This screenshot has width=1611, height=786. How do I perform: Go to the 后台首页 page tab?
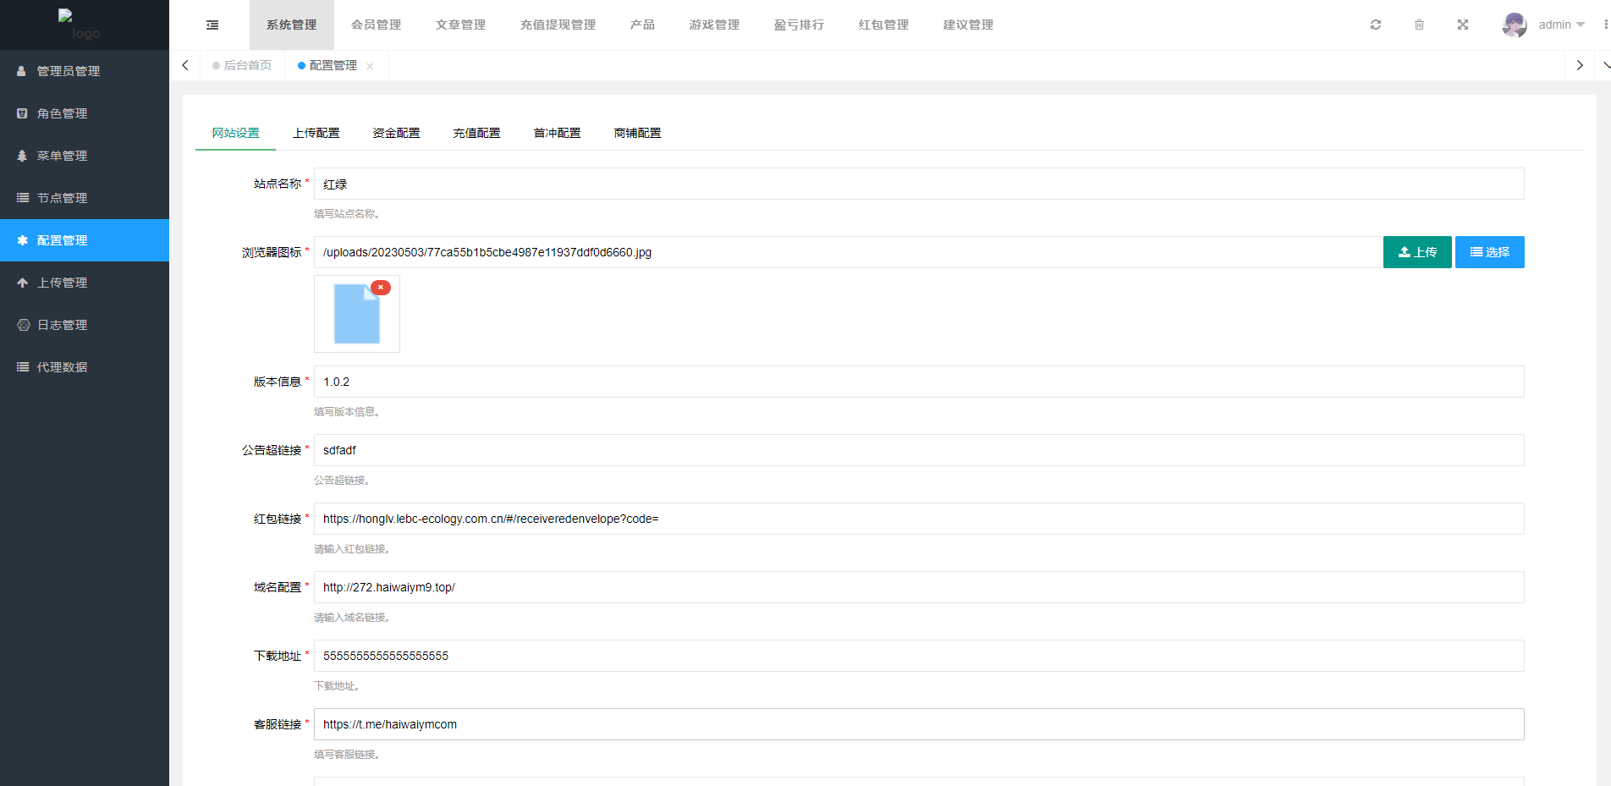247,65
